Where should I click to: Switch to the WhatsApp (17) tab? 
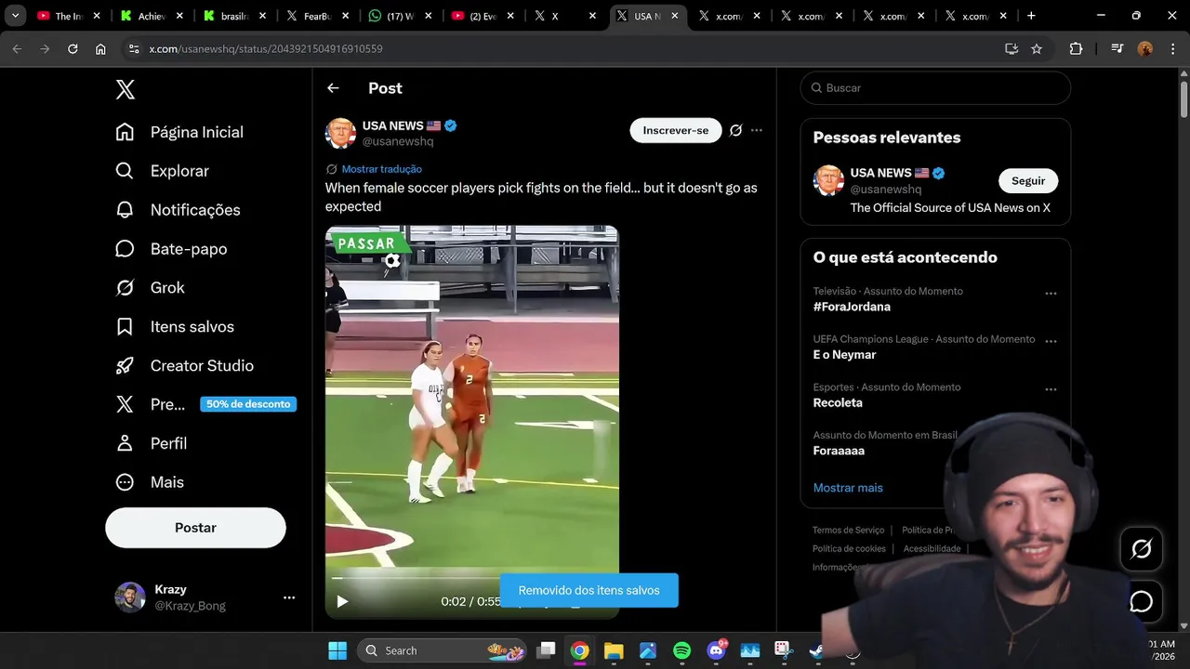pos(400,16)
